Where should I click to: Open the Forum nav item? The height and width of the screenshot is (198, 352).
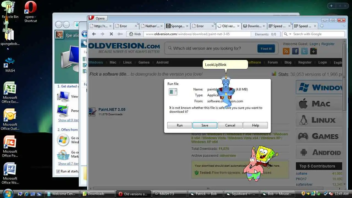pos(273,62)
